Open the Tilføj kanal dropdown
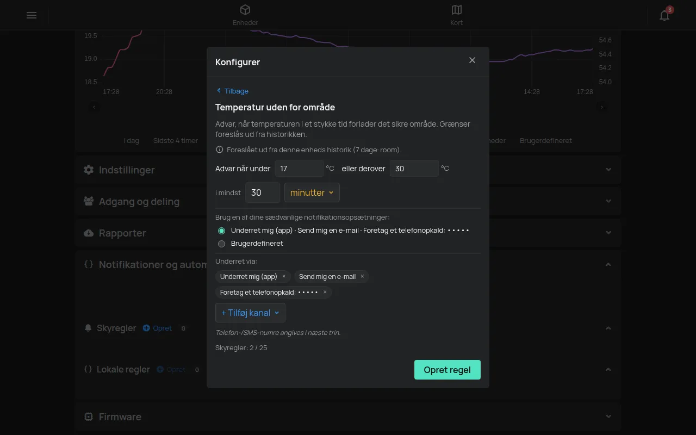Viewport: 696px width, 435px height. pyautogui.click(x=250, y=313)
